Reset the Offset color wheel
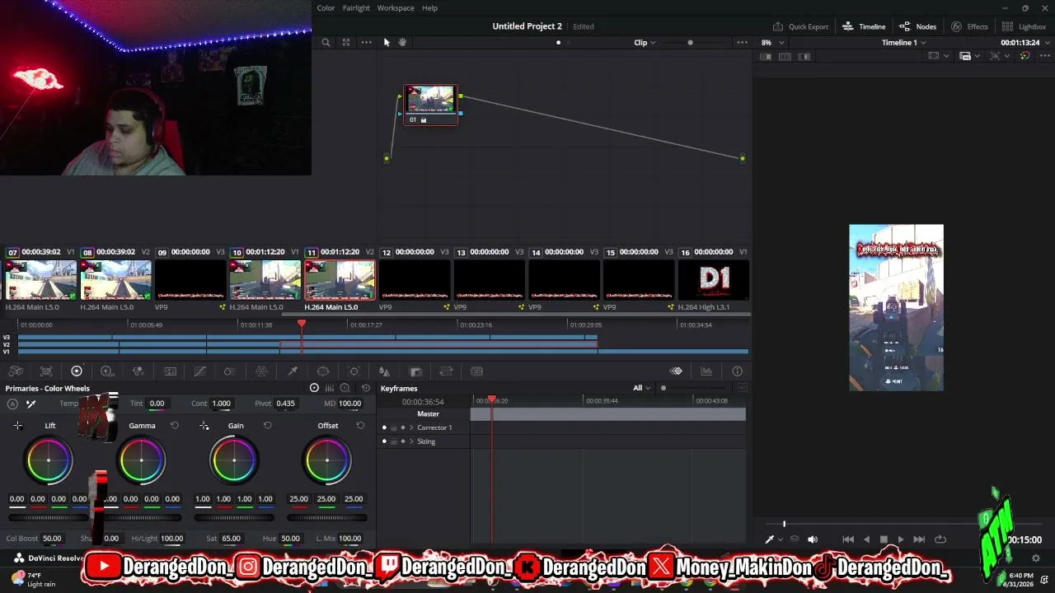The image size is (1055, 593). (x=360, y=426)
